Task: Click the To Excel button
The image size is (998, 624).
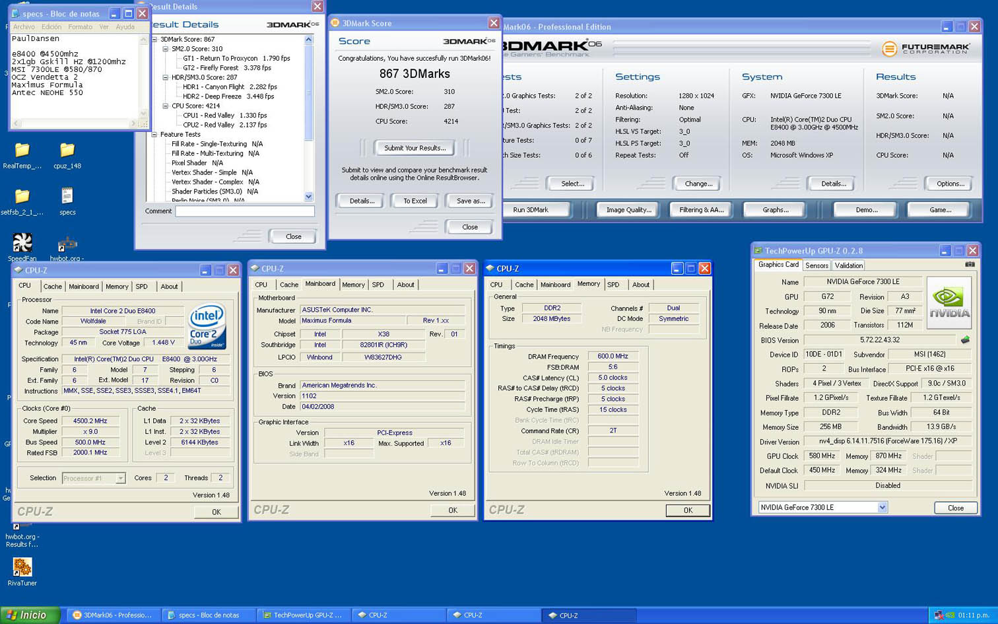Action: pyautogui.click(x=415, y=201)
